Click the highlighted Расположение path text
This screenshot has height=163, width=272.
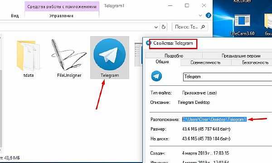[x=214, y=119]
